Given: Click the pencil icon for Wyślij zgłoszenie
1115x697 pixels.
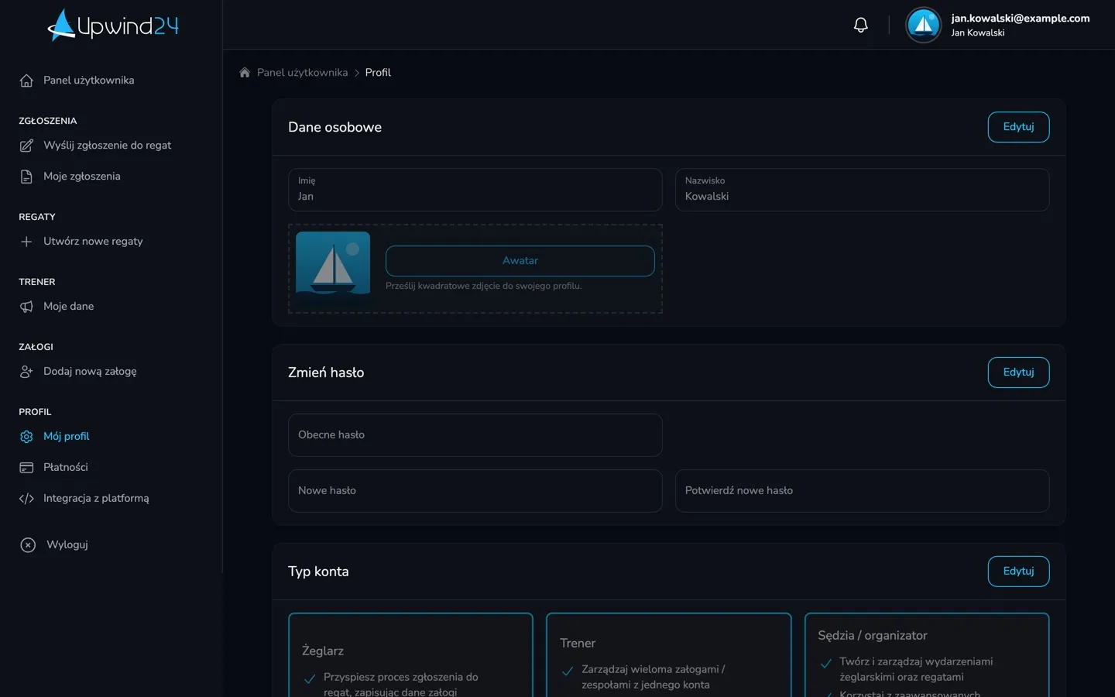Looking at the screenshot, I should point(26,146).
